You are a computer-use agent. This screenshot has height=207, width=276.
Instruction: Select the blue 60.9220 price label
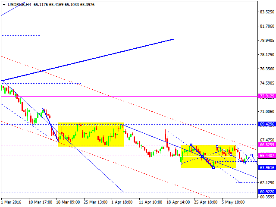pyautogui.click(x=267, y=191)
